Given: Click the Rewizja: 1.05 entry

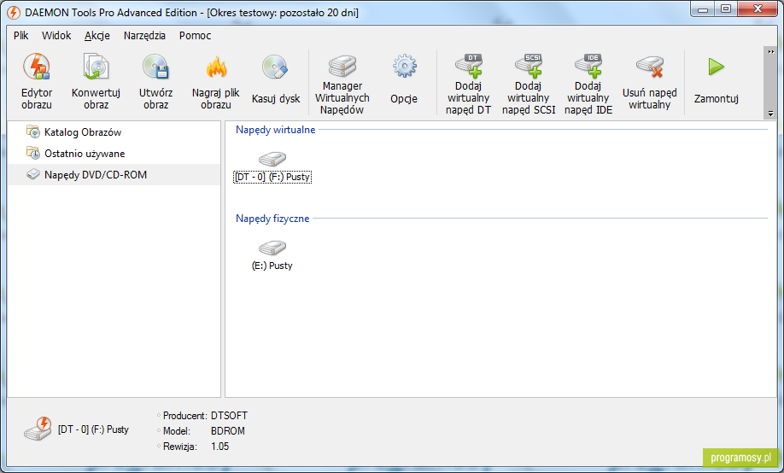Looking at the screenshot, I should click(194, 447).
